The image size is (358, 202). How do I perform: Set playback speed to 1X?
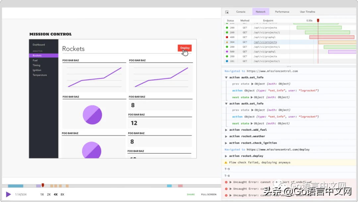(42, 194)
